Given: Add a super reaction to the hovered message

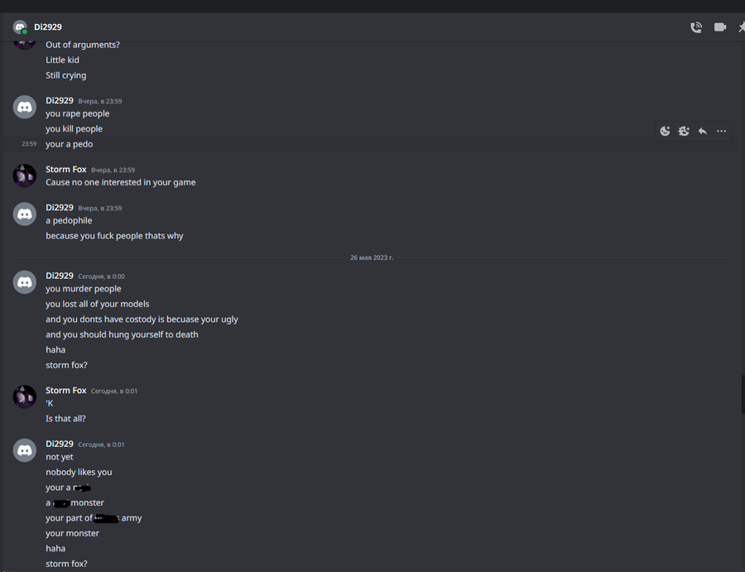Looking at the screenshot, I should 684,131.
